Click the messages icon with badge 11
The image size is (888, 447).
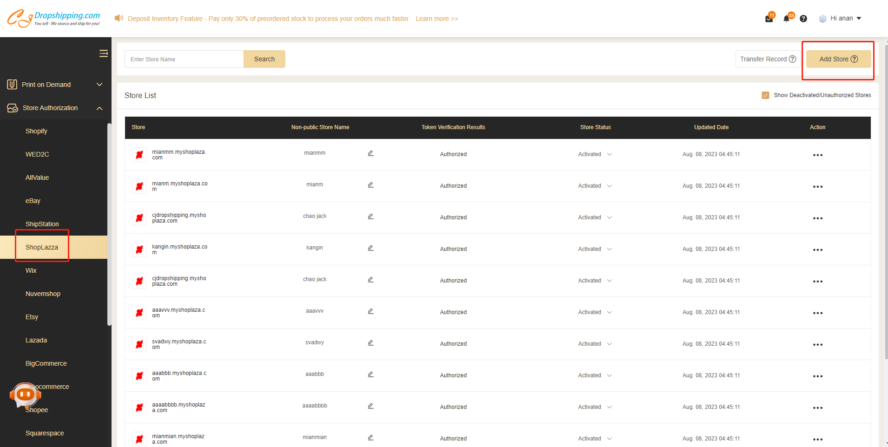point(769,19)
